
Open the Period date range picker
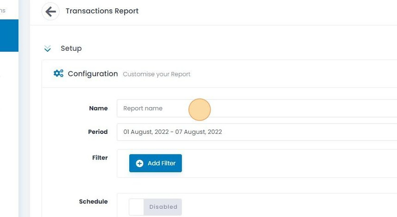tap(257, 132)
